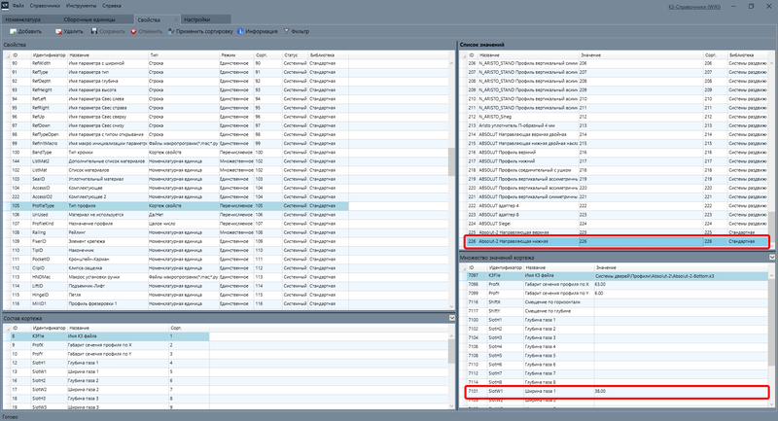Select the ABSOLUT Slegel value row

616,224
